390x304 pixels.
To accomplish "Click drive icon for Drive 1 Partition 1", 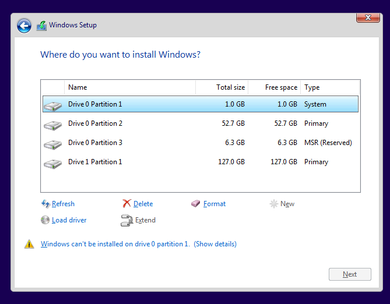I will point(52,164).
